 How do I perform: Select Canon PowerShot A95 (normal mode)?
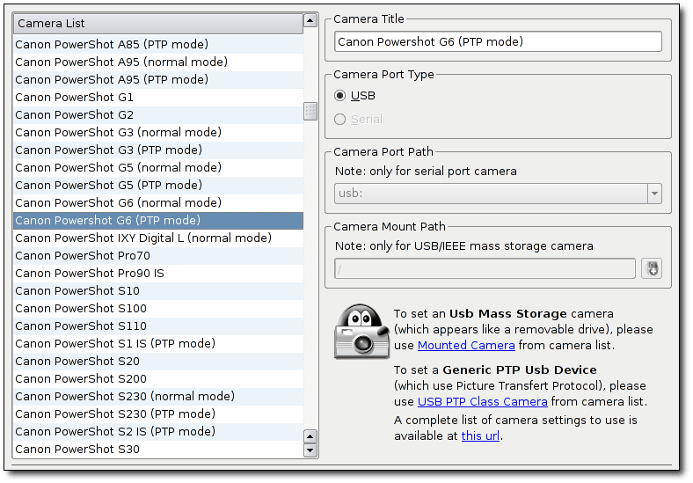click(x=158, y=62)
